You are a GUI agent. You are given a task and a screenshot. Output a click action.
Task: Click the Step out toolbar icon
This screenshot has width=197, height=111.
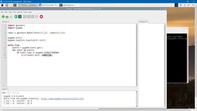point(33,17)
